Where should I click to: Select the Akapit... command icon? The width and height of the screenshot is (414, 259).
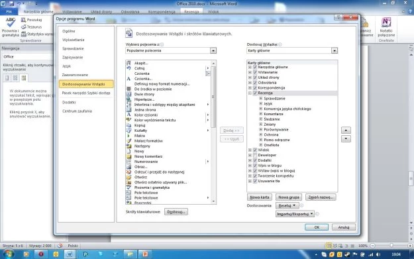point(129,63)
